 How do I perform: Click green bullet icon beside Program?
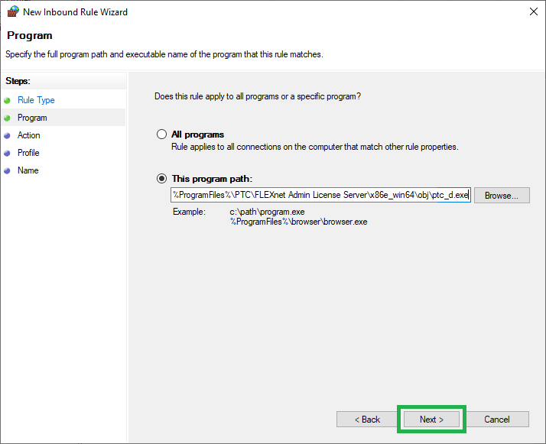[x=7, y=118]
